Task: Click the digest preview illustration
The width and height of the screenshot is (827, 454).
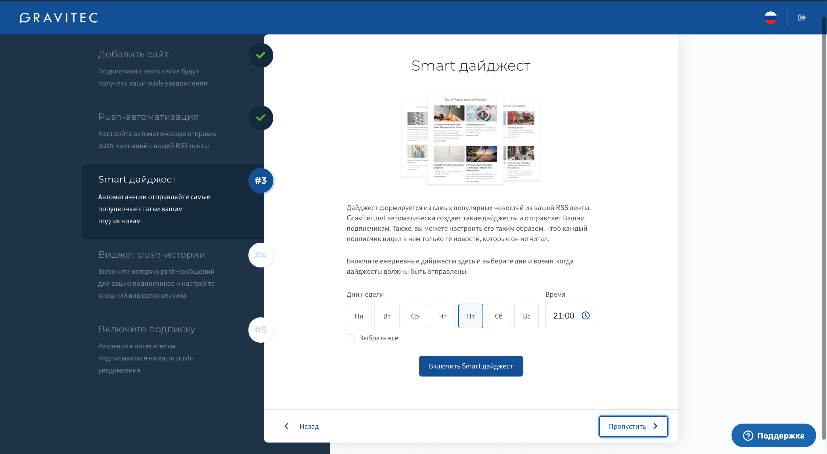Action: (471, 139)
